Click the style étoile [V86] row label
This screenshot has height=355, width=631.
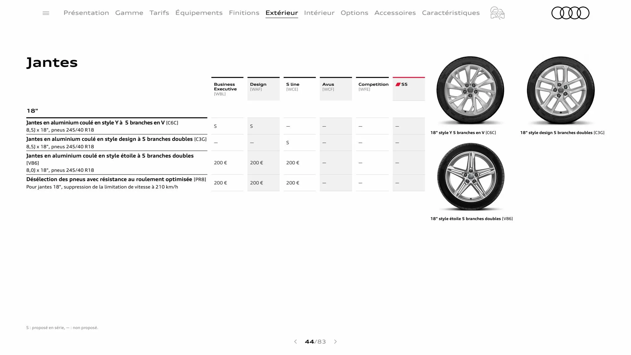(x=117, y=163)
